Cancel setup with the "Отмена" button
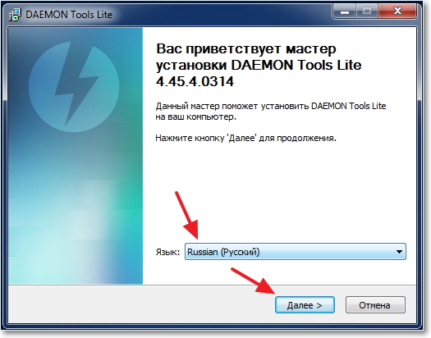 pyautogui.click(x=375, y=305)
